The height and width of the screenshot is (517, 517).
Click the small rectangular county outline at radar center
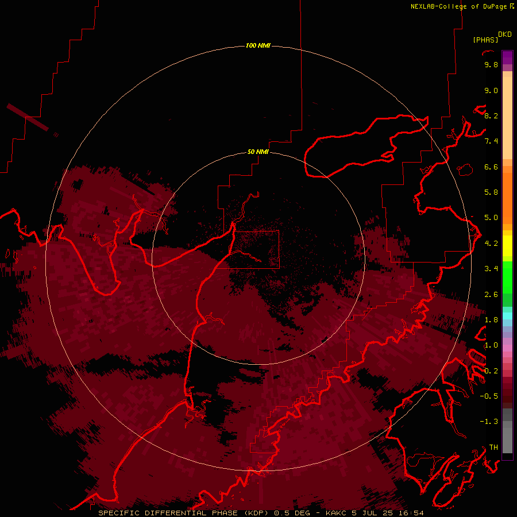coord(257,250)
